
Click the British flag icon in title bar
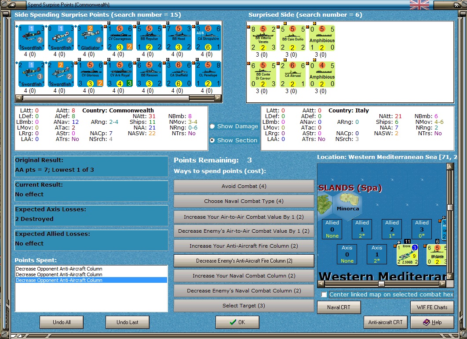click(420, 4)
